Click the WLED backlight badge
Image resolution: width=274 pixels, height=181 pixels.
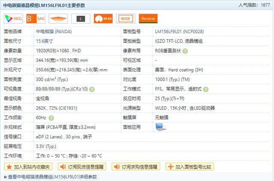[x=103, y=18]
